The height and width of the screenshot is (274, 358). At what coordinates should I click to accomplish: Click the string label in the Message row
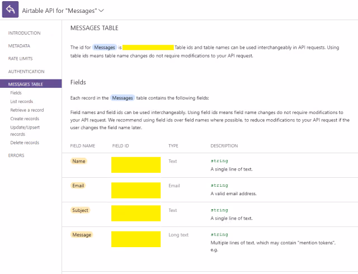click(219, 235)
